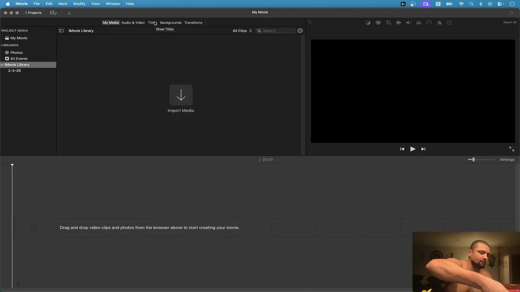Open the View menu
Image resolution: width=520 pixels, height=292 pixels.
[95, 4]
